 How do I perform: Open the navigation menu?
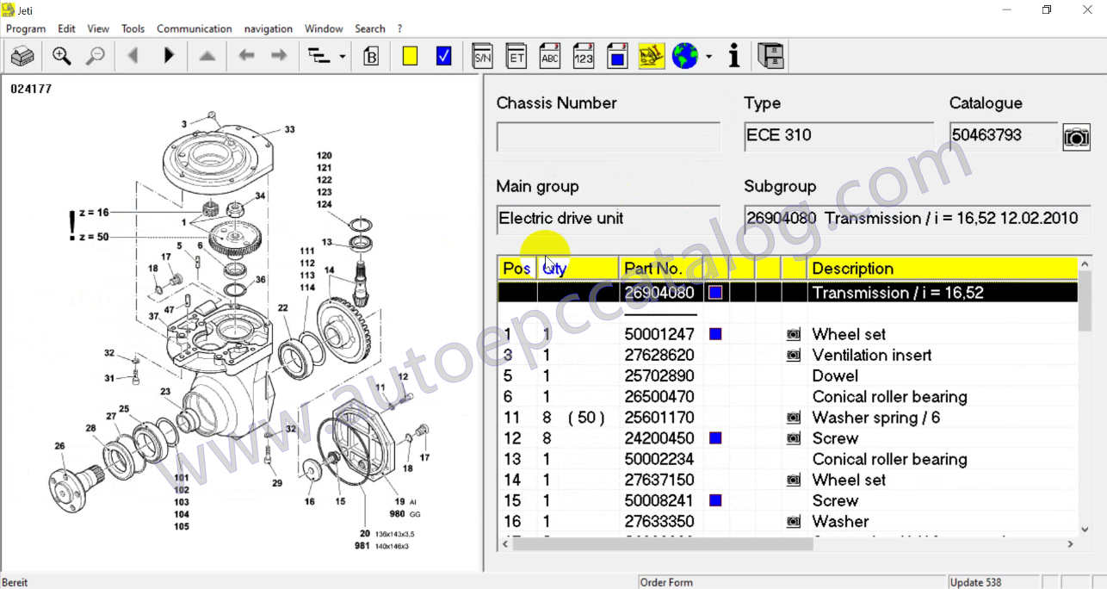coord(269,28)
